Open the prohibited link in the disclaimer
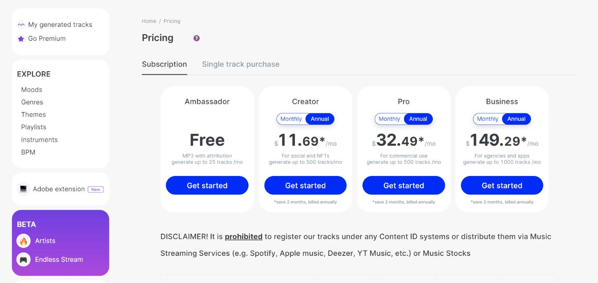Image resolution: width=598 pixels, height=283 pixels. (x=244, y=237)
